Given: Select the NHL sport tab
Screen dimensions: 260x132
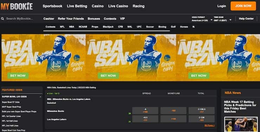Looking at the screenshot, I should point(130,27).
